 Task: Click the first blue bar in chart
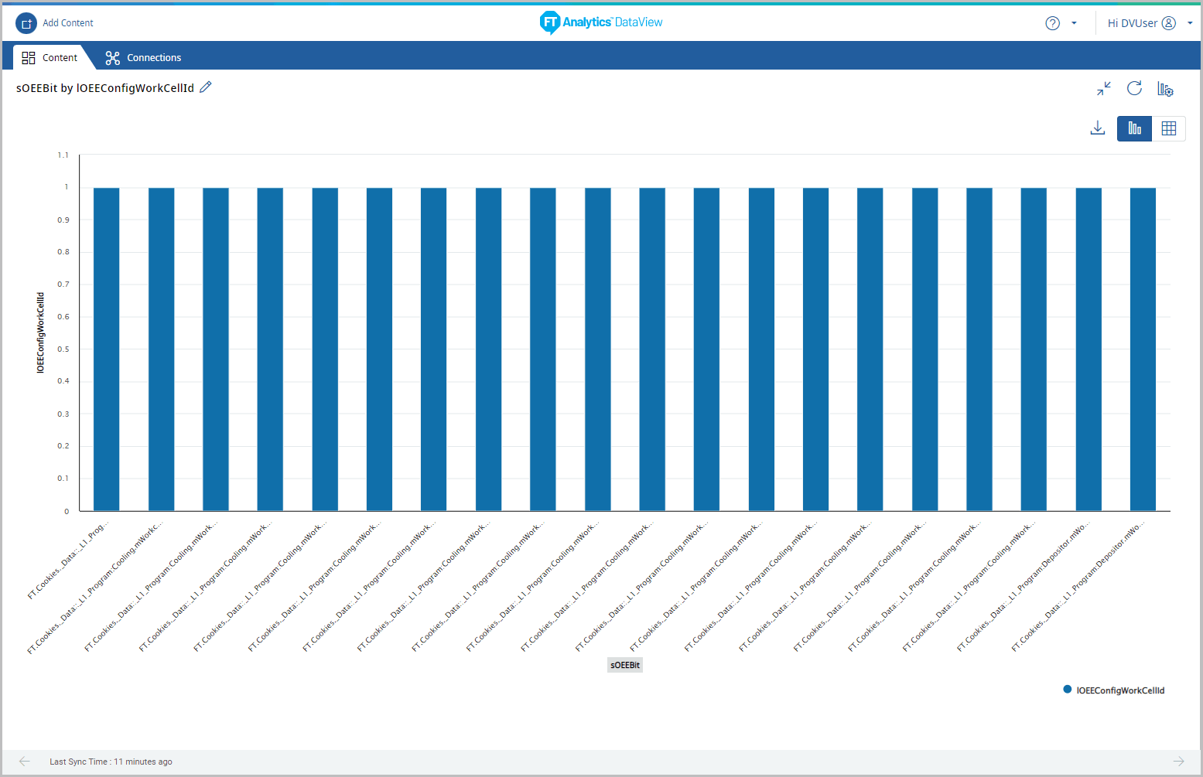[107, 349]
